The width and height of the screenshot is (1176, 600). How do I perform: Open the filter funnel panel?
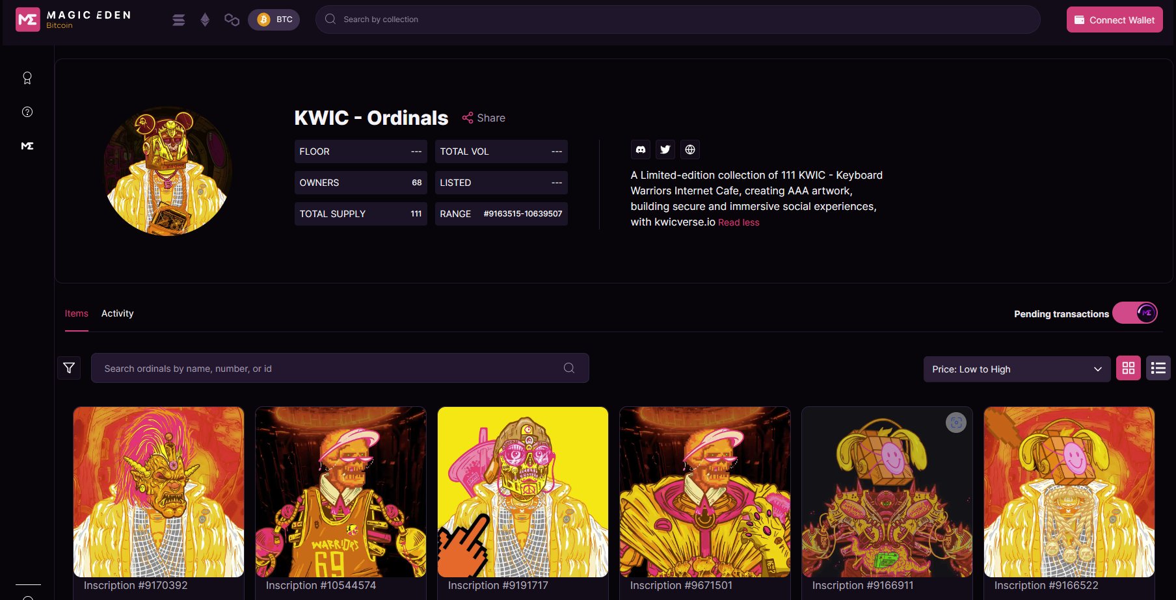[69, 369]
